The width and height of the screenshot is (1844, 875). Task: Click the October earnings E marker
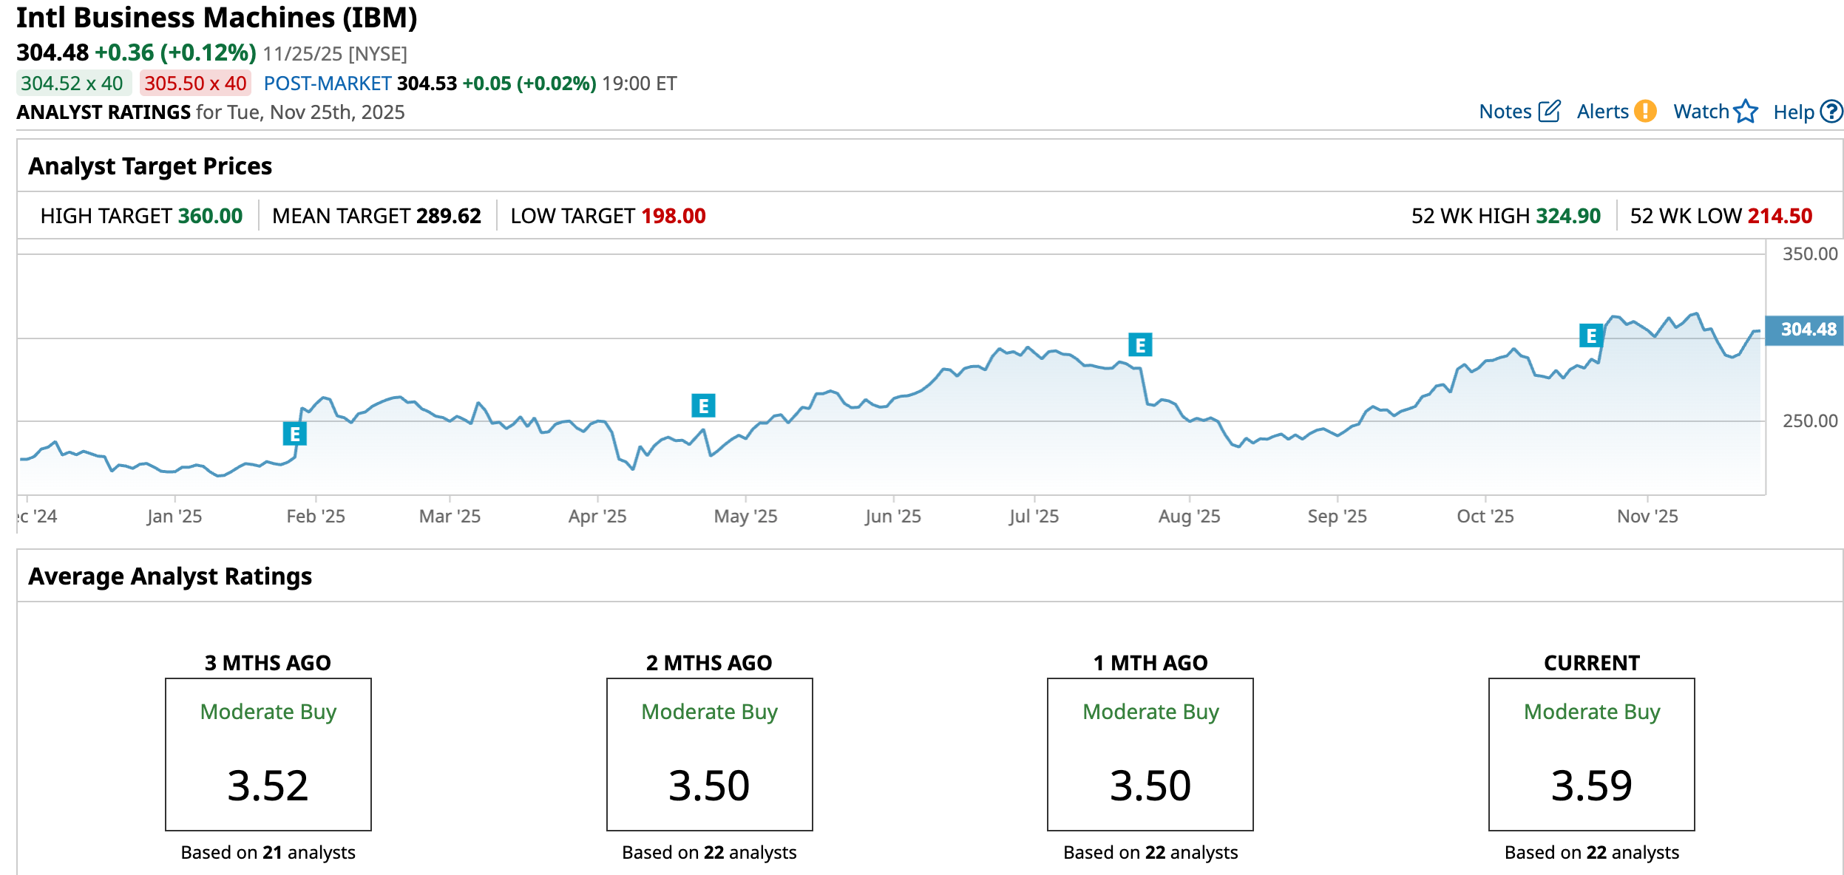click(1590, 336)
